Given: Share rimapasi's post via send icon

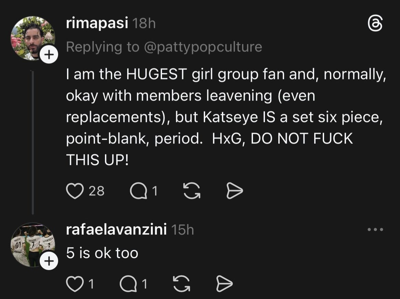Looking at the screenshot, I should (x=235, y=192).
